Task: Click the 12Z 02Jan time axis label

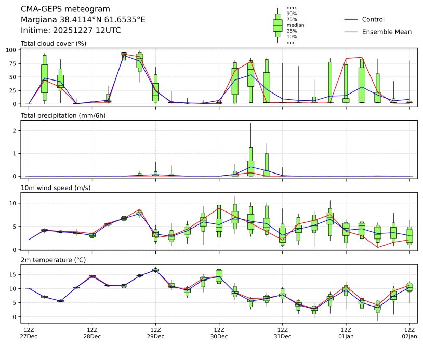Action: tap(409, 333)
